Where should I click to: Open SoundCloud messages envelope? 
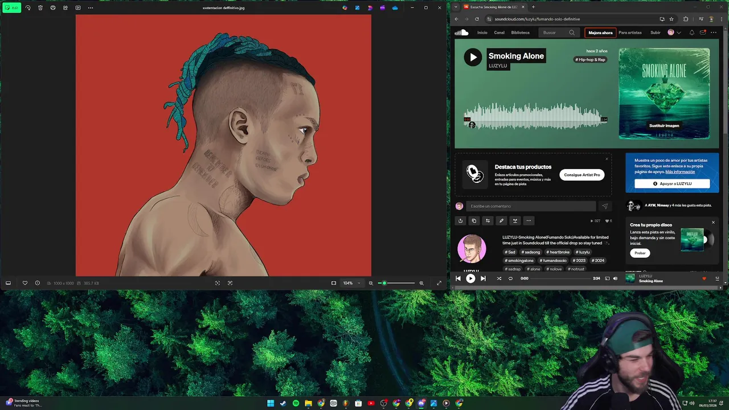click(703, 32)
